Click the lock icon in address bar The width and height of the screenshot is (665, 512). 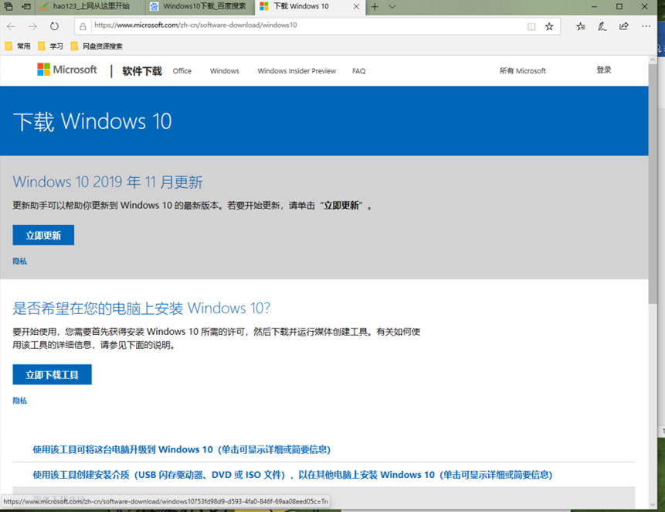pos(83,26)
